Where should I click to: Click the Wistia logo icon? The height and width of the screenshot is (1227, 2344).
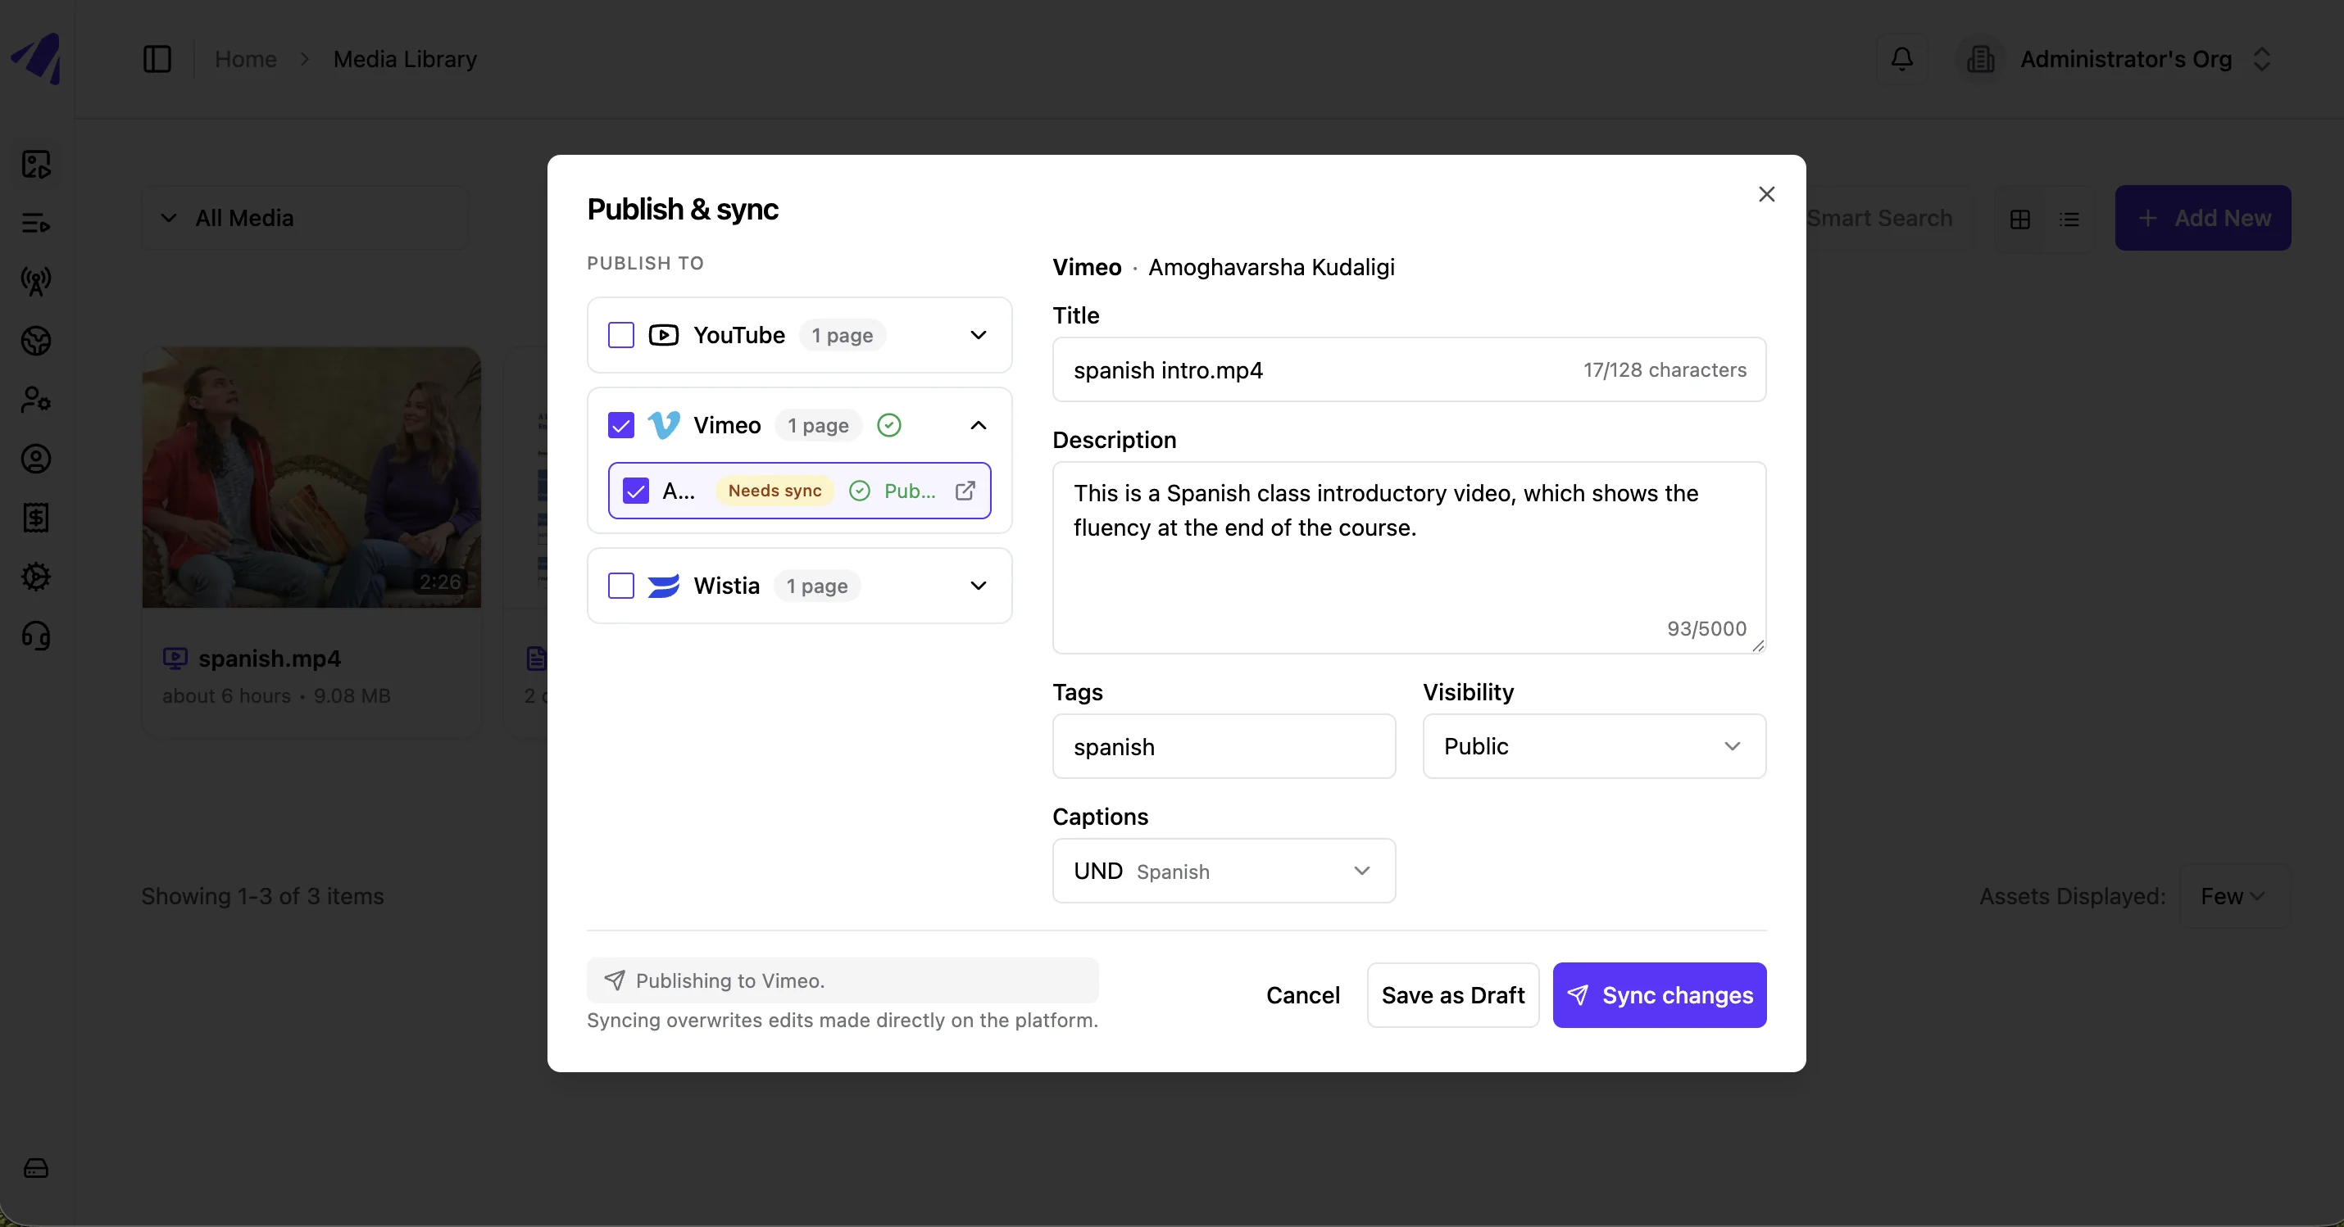(x=663, y=586)
